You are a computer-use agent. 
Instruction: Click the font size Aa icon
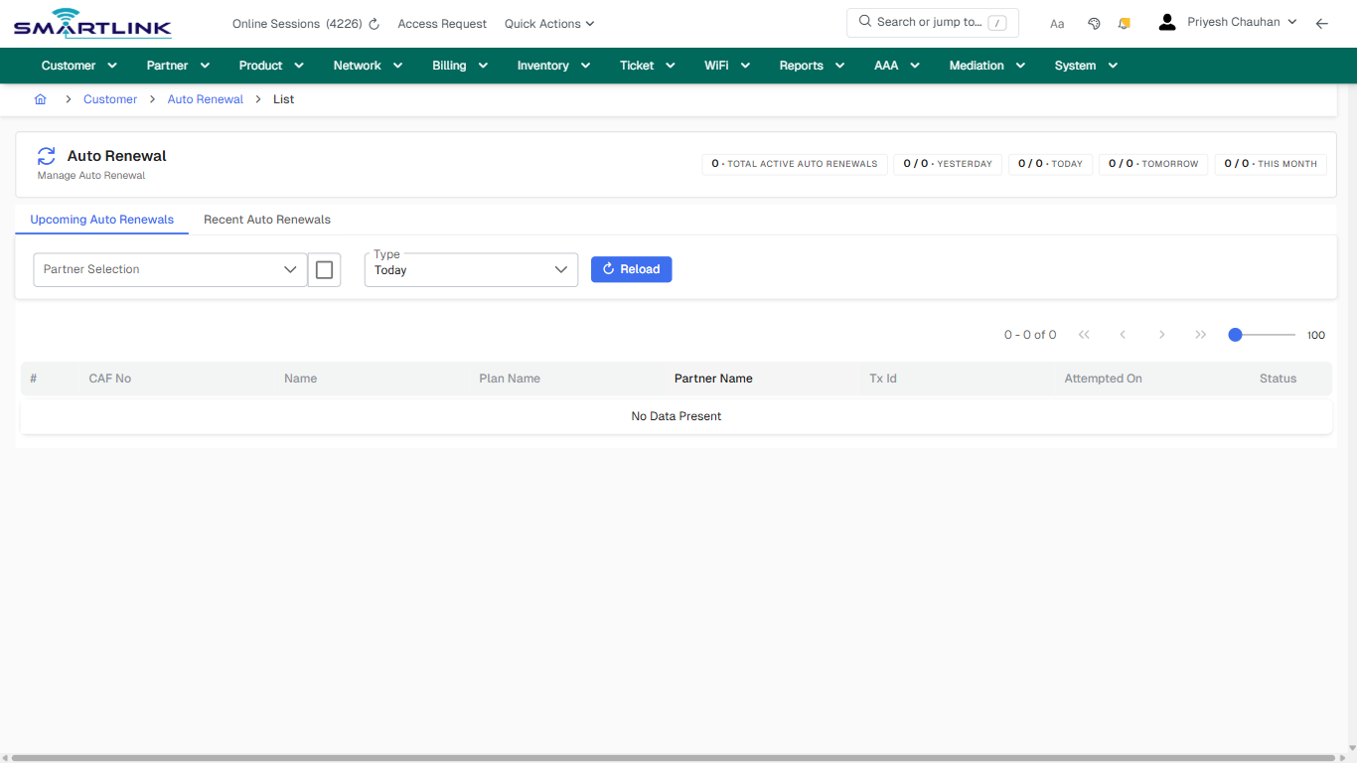click(1057, 23)
